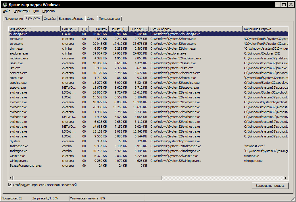Sort by the Имя образа column header

34,29
